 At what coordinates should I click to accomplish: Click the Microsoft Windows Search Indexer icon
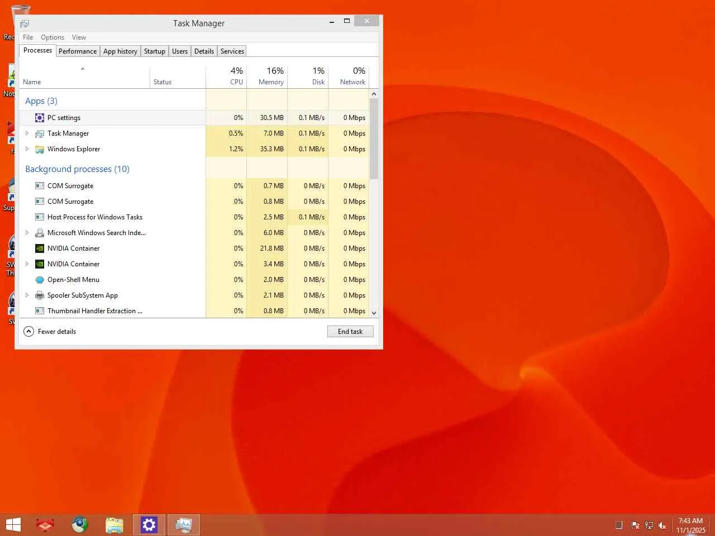click(40, 233)
